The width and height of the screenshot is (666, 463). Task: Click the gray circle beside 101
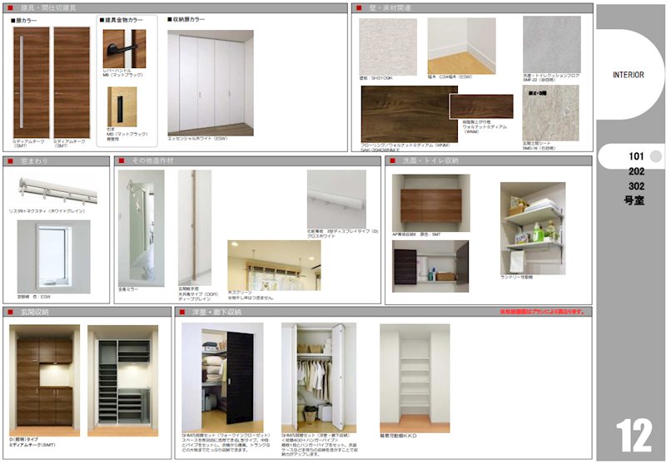coord(655,156)
